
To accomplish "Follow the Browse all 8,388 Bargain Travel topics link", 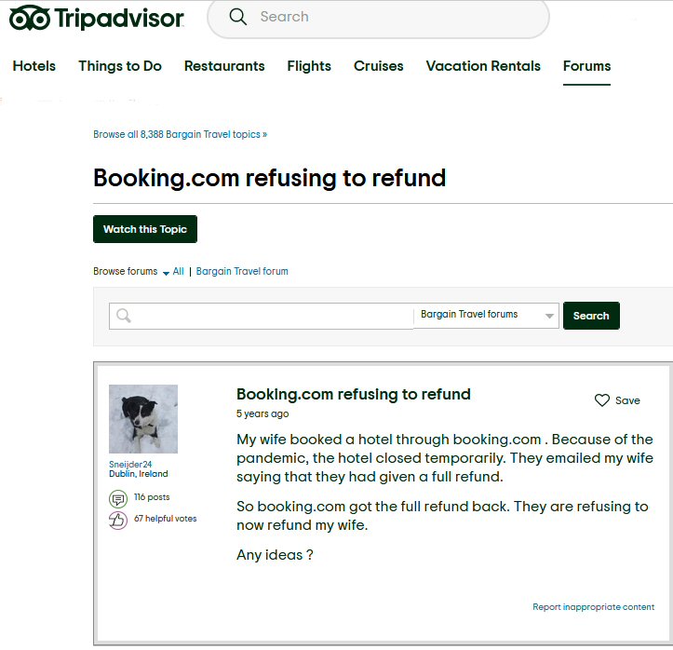I will [x=181, y=134].
